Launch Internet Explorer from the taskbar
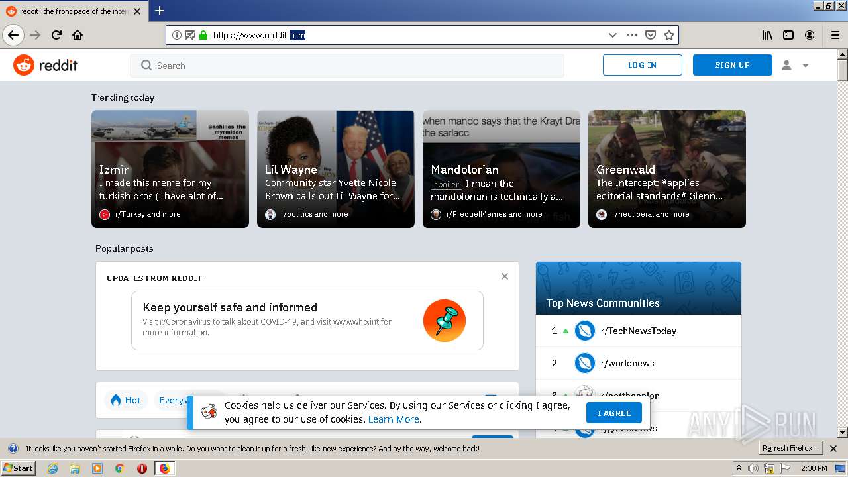Viewport: 848px width, 477px height. coord(52,468)
